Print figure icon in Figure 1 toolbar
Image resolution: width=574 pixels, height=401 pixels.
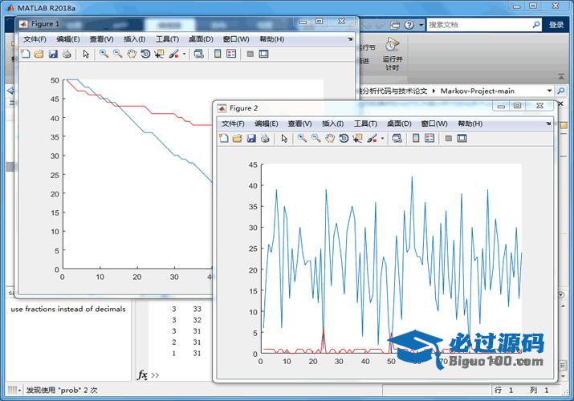[67, 54]
